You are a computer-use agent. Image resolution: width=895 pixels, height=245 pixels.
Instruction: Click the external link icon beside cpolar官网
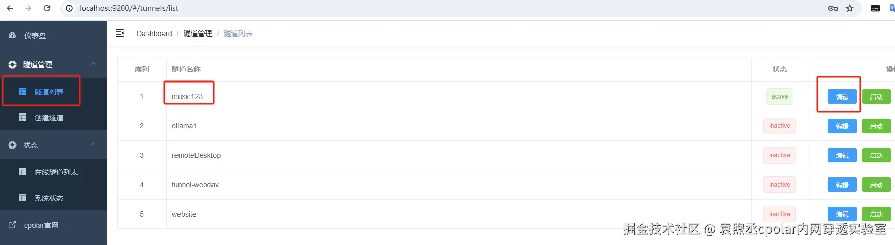12,225
